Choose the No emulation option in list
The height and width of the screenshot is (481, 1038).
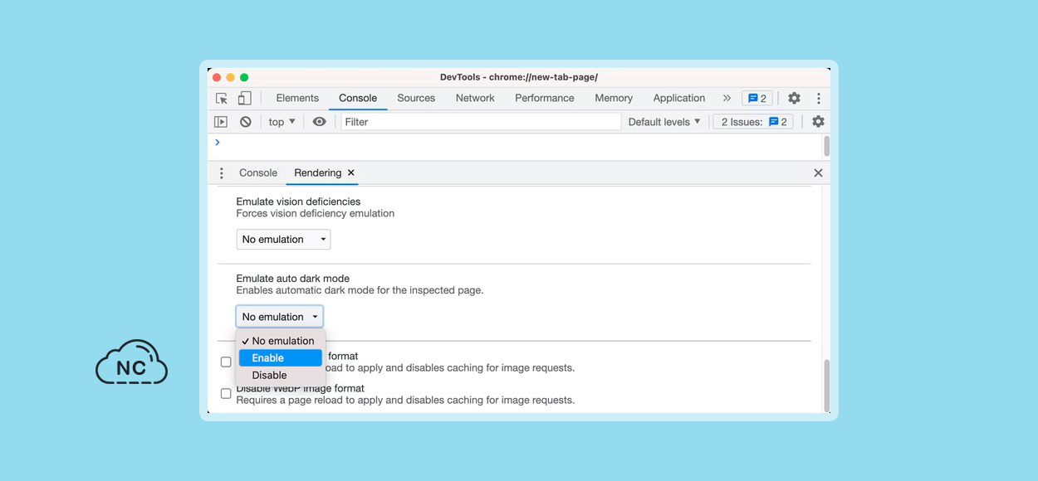pyautogui.click(x=281, y=341)
